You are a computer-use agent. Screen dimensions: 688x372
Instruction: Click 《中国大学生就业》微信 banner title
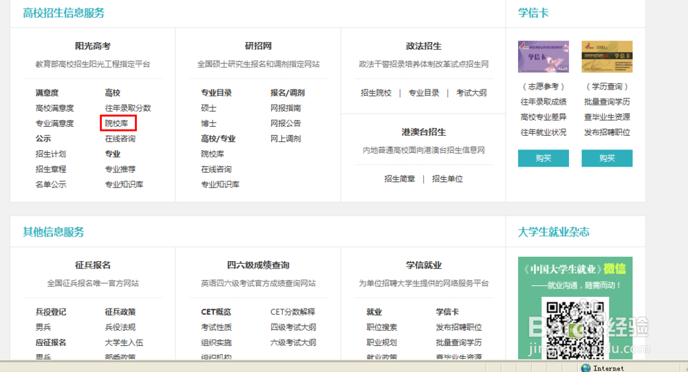point(574,269)
